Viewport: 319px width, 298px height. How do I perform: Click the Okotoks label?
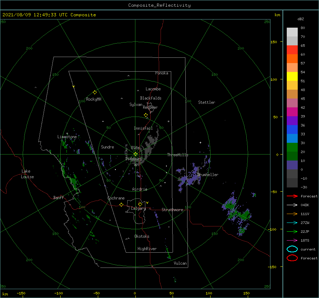pyautogui.click(x=142, y=236)
